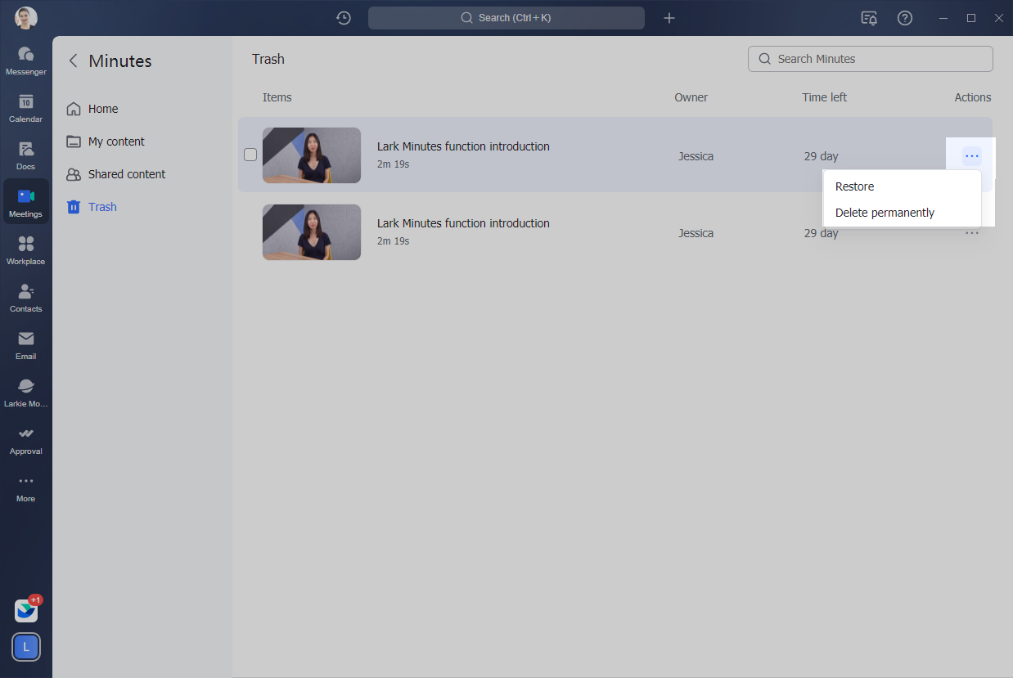Click the plus icon beside search
This screenshot has width=1013, height=678.
click(x=669, y=18)
